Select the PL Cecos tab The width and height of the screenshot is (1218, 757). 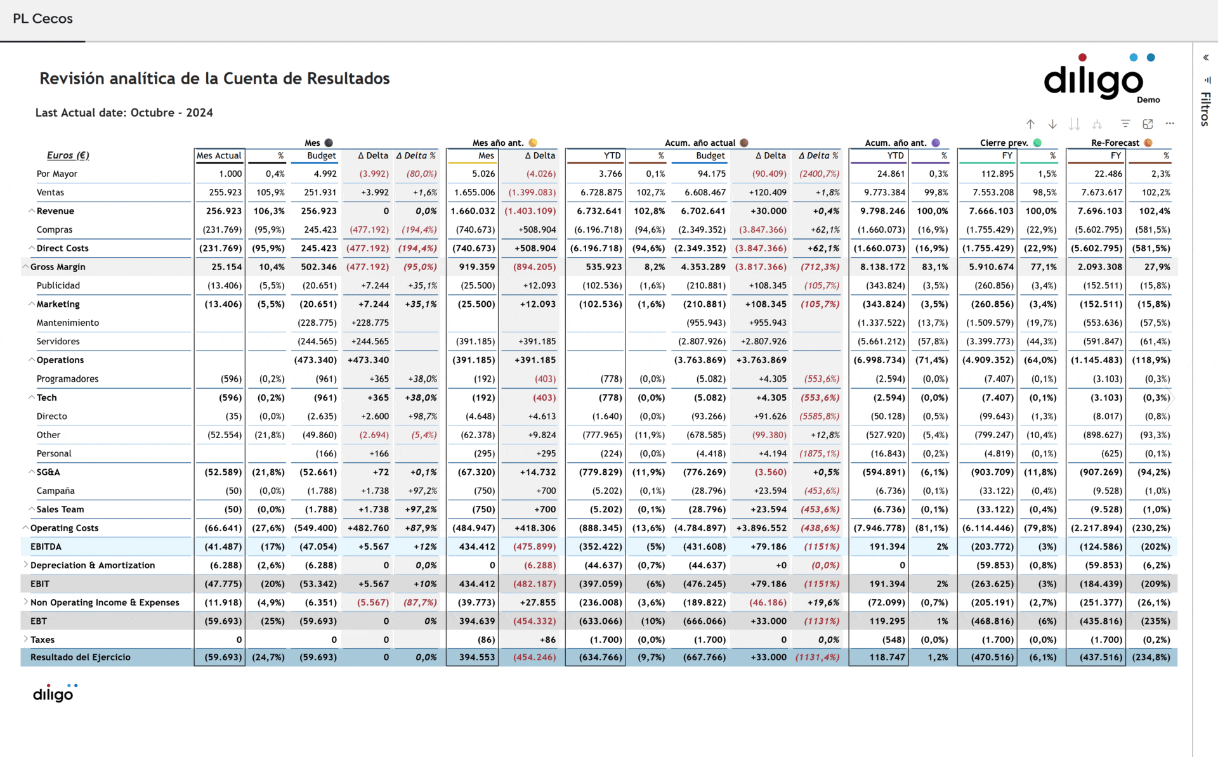pos(43,19)
